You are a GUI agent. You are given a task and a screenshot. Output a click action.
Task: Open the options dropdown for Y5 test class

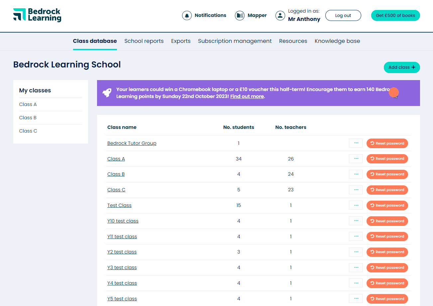click(x=356, y=298)
